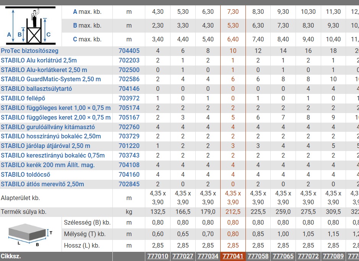Click article number 703729
The height and width of the screenshot is (261, 359).
point(129,136)
